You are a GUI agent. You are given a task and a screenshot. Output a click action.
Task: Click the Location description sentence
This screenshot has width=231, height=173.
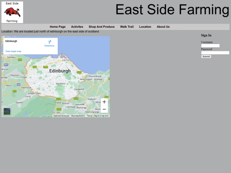pos(50,32)
